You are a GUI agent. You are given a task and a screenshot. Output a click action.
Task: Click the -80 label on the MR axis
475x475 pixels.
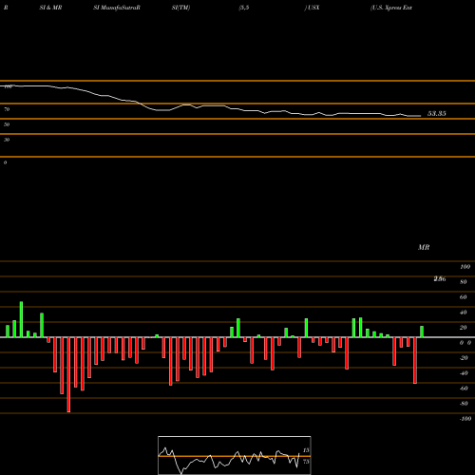pos(464,404)
